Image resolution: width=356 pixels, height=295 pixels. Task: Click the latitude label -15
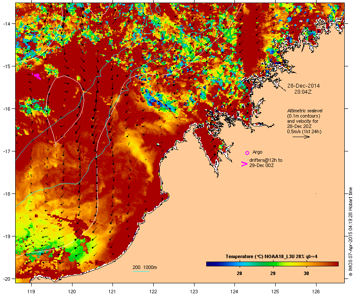[6, 66]
